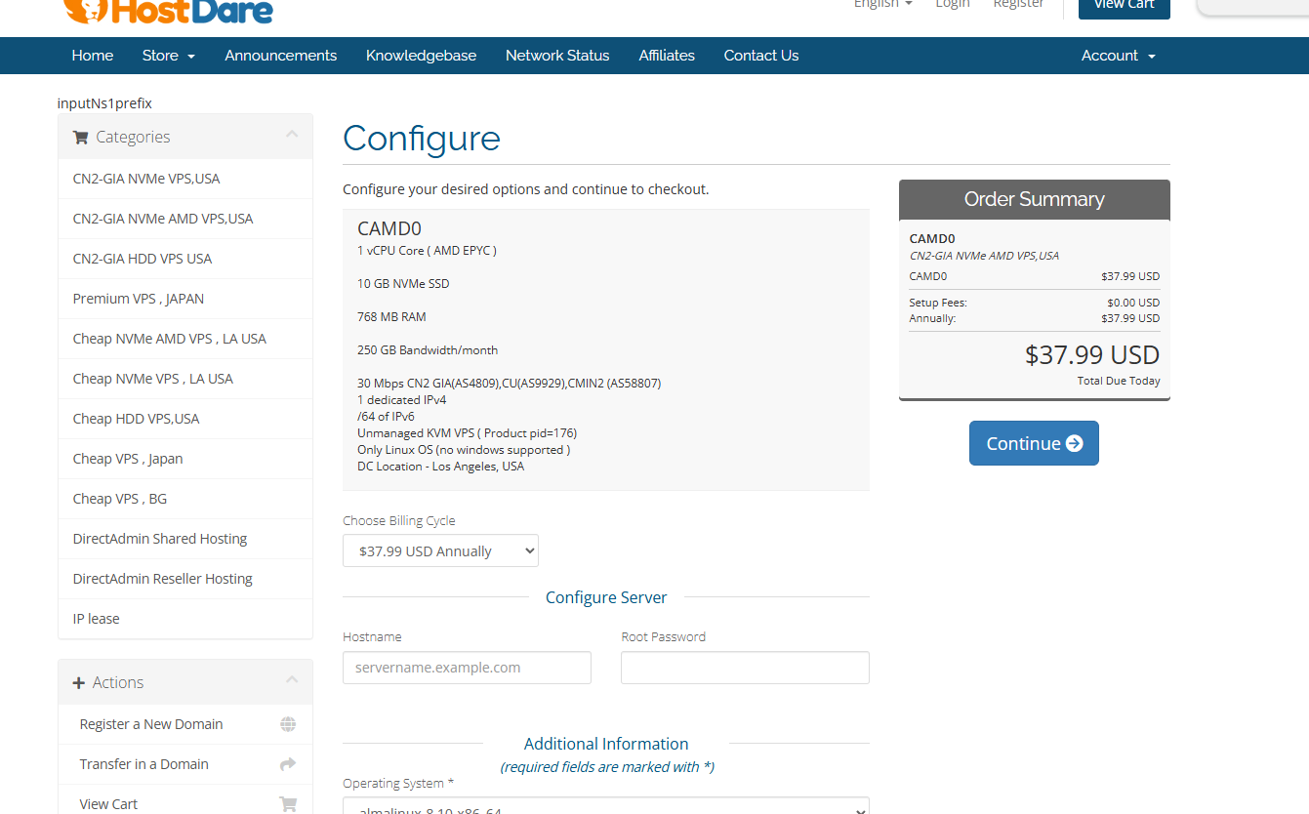Click Register a New Domain action

[x=185, y=724]
